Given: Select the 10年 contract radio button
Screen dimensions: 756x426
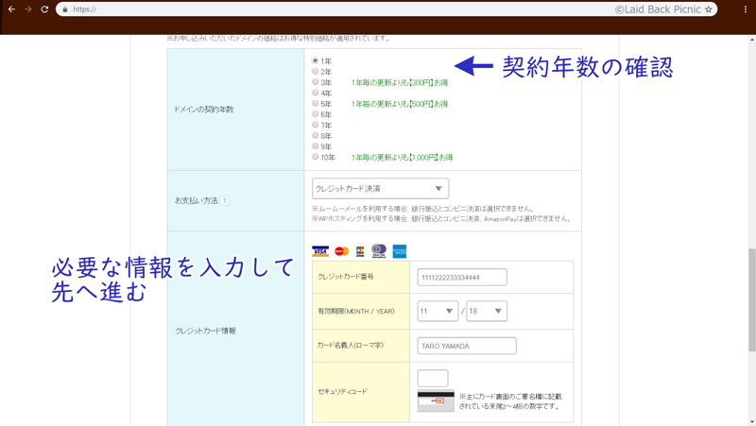Looking at the screenshot, I should tap(315, 157).
